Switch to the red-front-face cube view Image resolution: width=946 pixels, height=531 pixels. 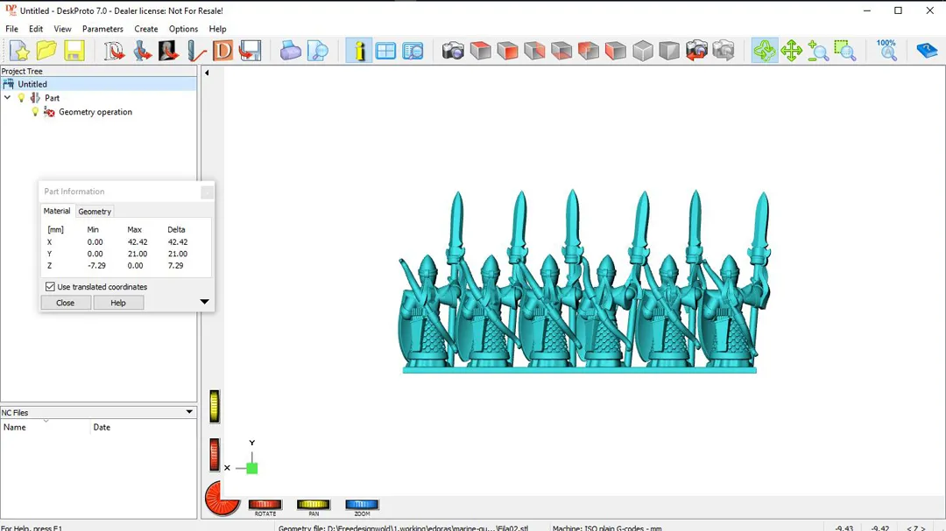[507, 51]
